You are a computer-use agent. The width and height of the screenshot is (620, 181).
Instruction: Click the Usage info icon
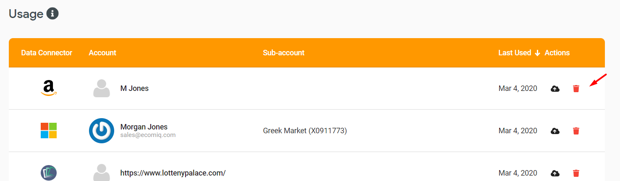coord(52,13)
